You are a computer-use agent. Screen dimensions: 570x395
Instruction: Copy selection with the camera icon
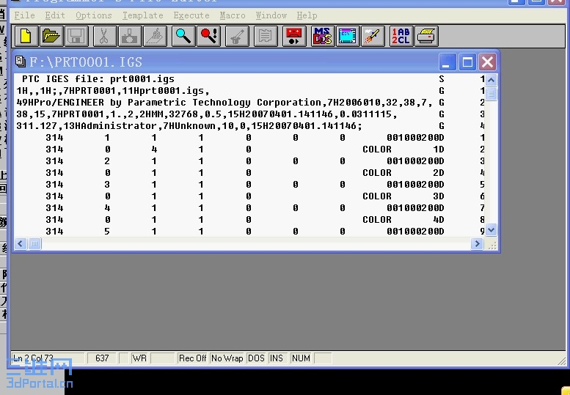[130, 37]
